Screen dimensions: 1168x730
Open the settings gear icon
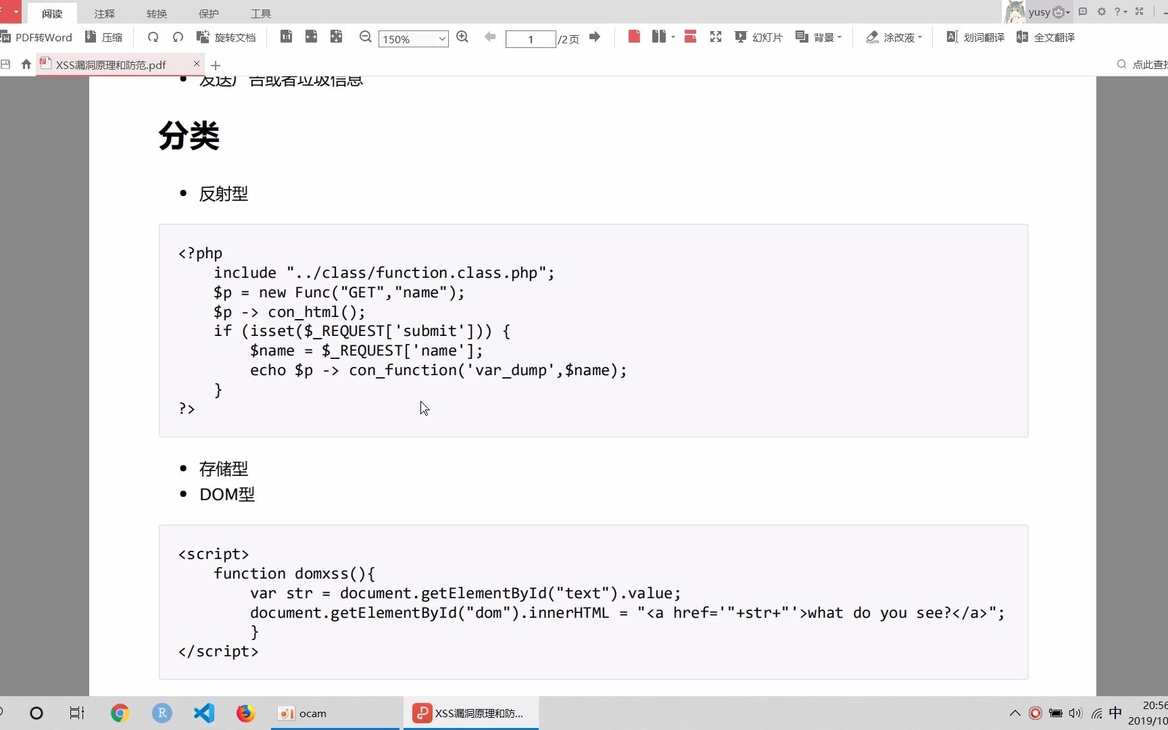point(1102,11)
